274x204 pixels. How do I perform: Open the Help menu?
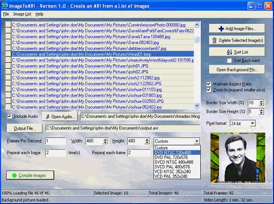(x=39, y=14)
